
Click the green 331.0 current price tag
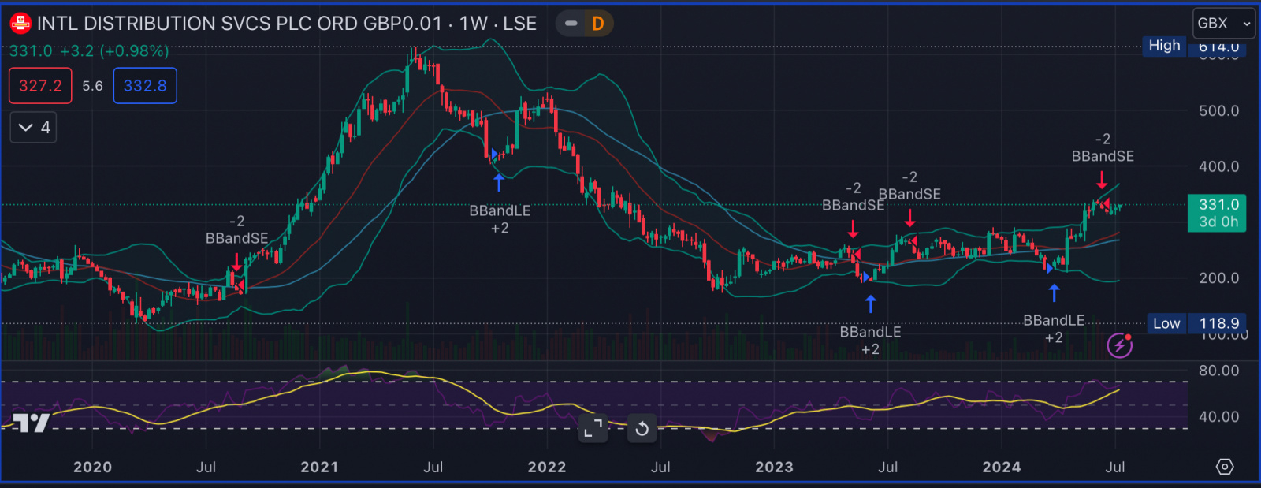click(1218, 213)
